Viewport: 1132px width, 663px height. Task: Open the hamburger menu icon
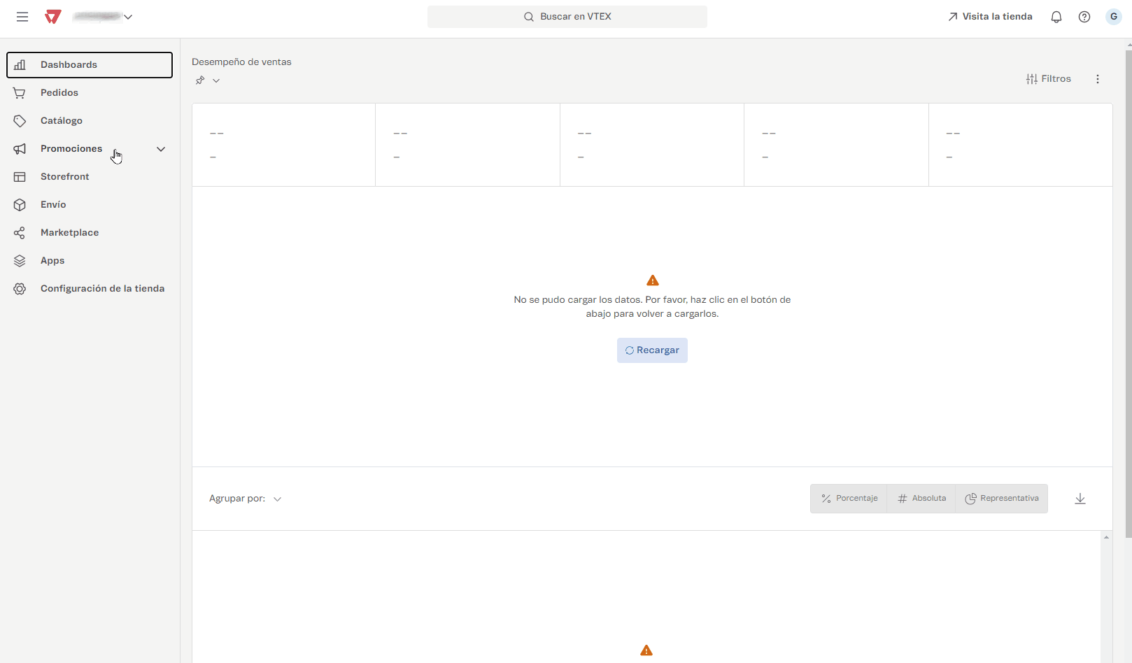(x=22, y=17)
